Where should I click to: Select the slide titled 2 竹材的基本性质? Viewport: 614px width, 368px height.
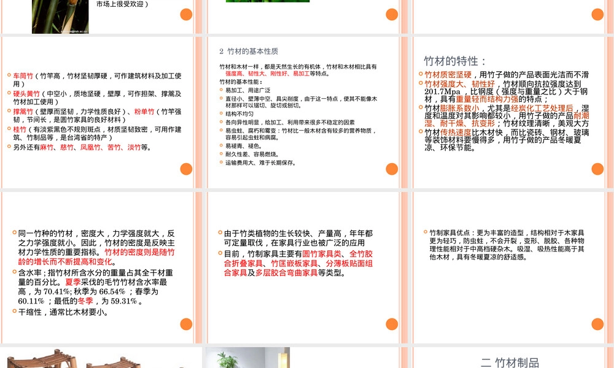click(308, 112)
